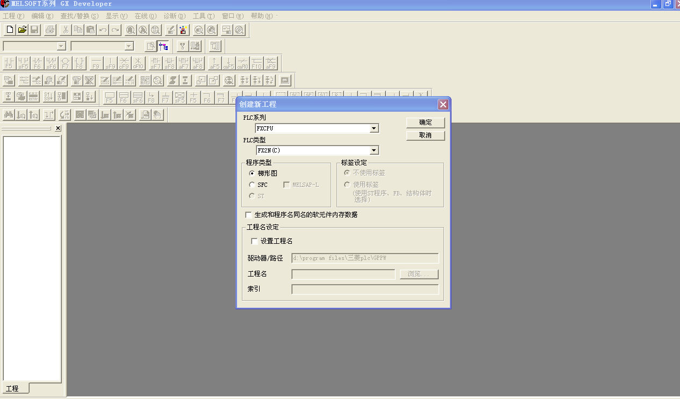Click the New Project toolbar icon

click(9, 30)
